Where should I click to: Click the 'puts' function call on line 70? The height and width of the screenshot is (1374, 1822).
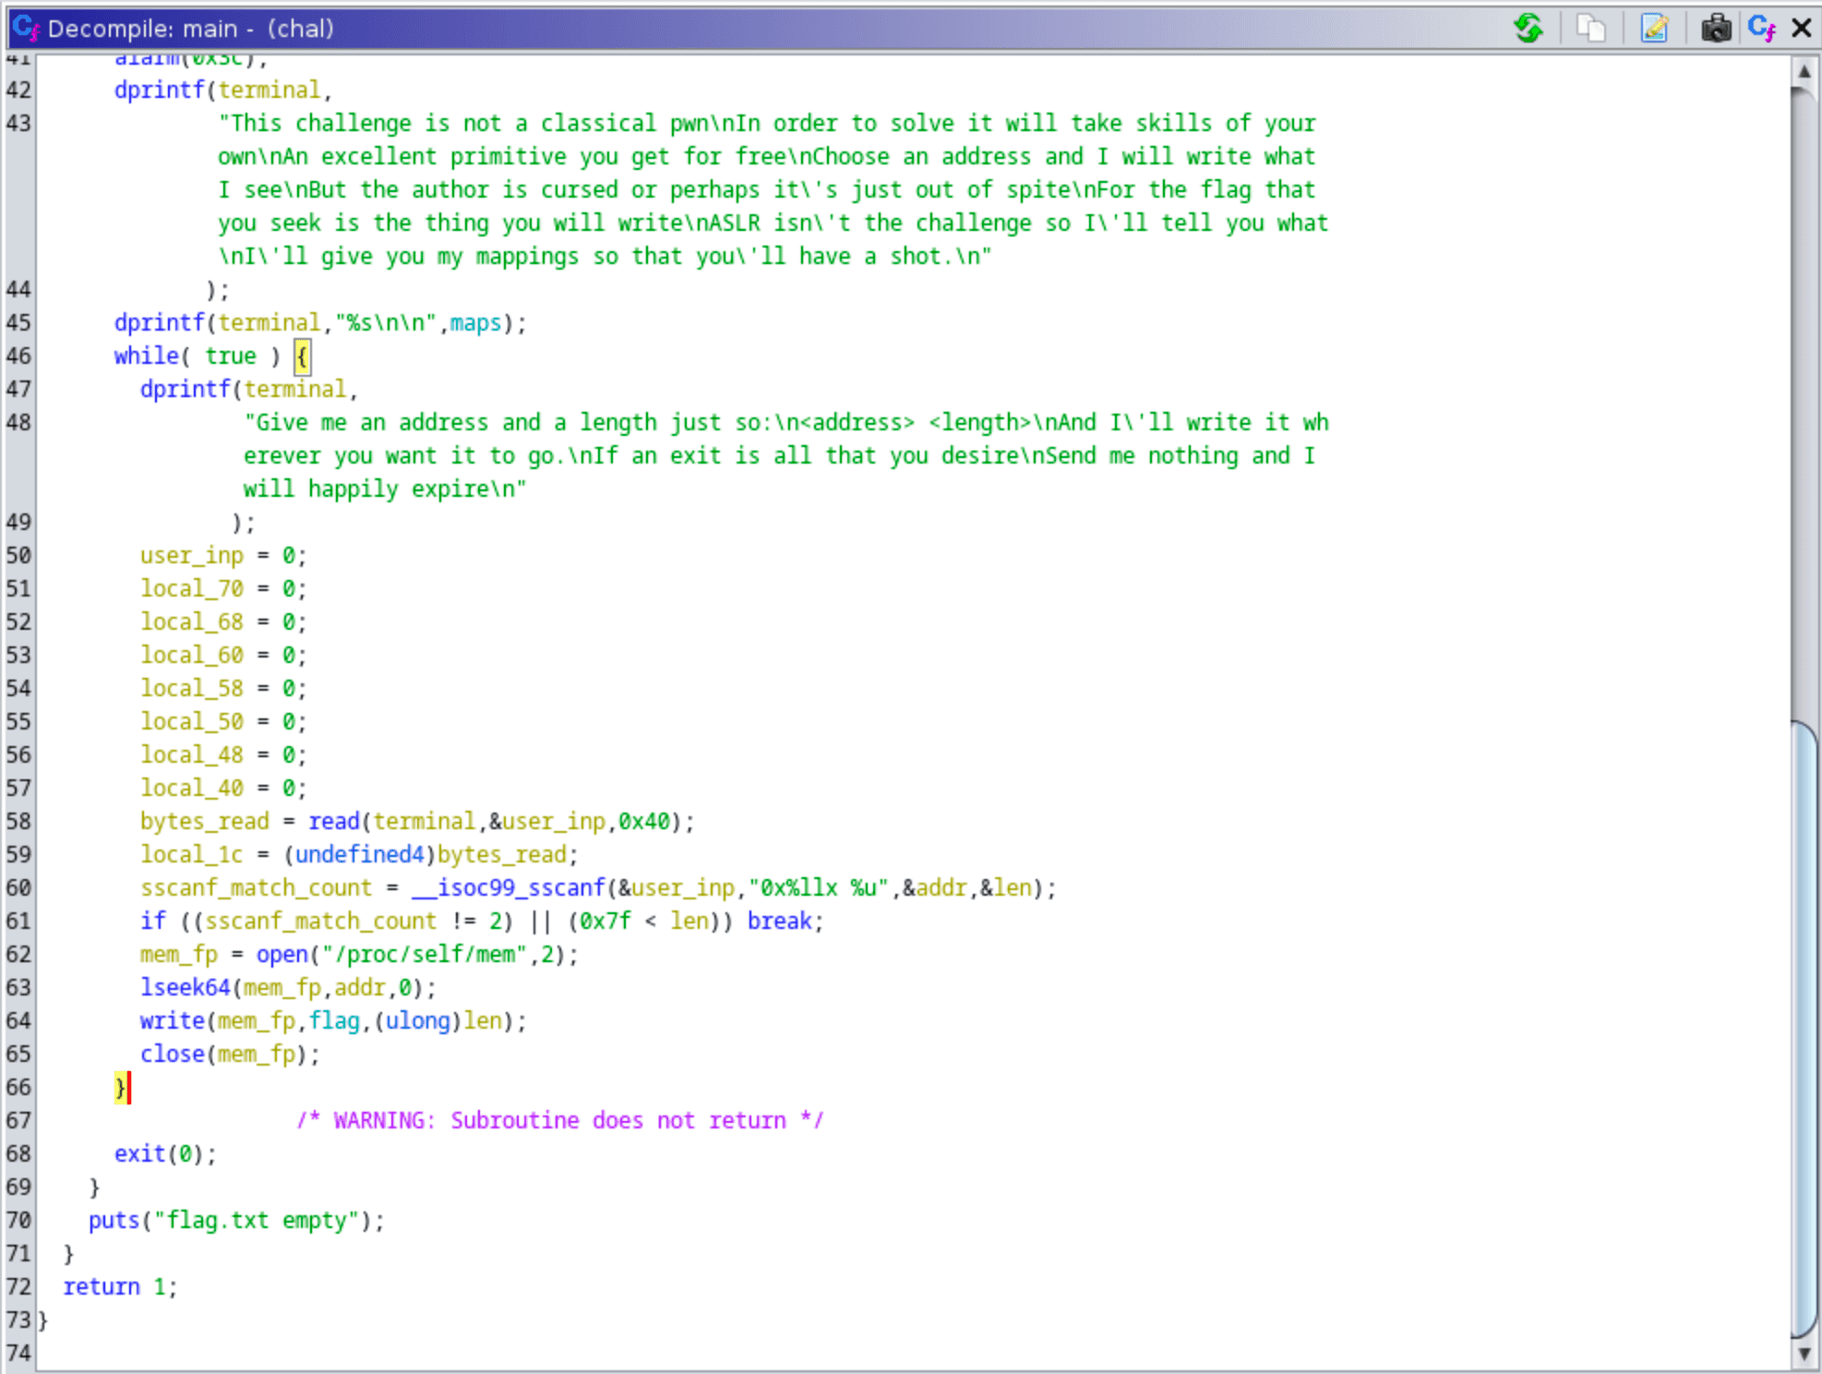tap(114, 1221)
